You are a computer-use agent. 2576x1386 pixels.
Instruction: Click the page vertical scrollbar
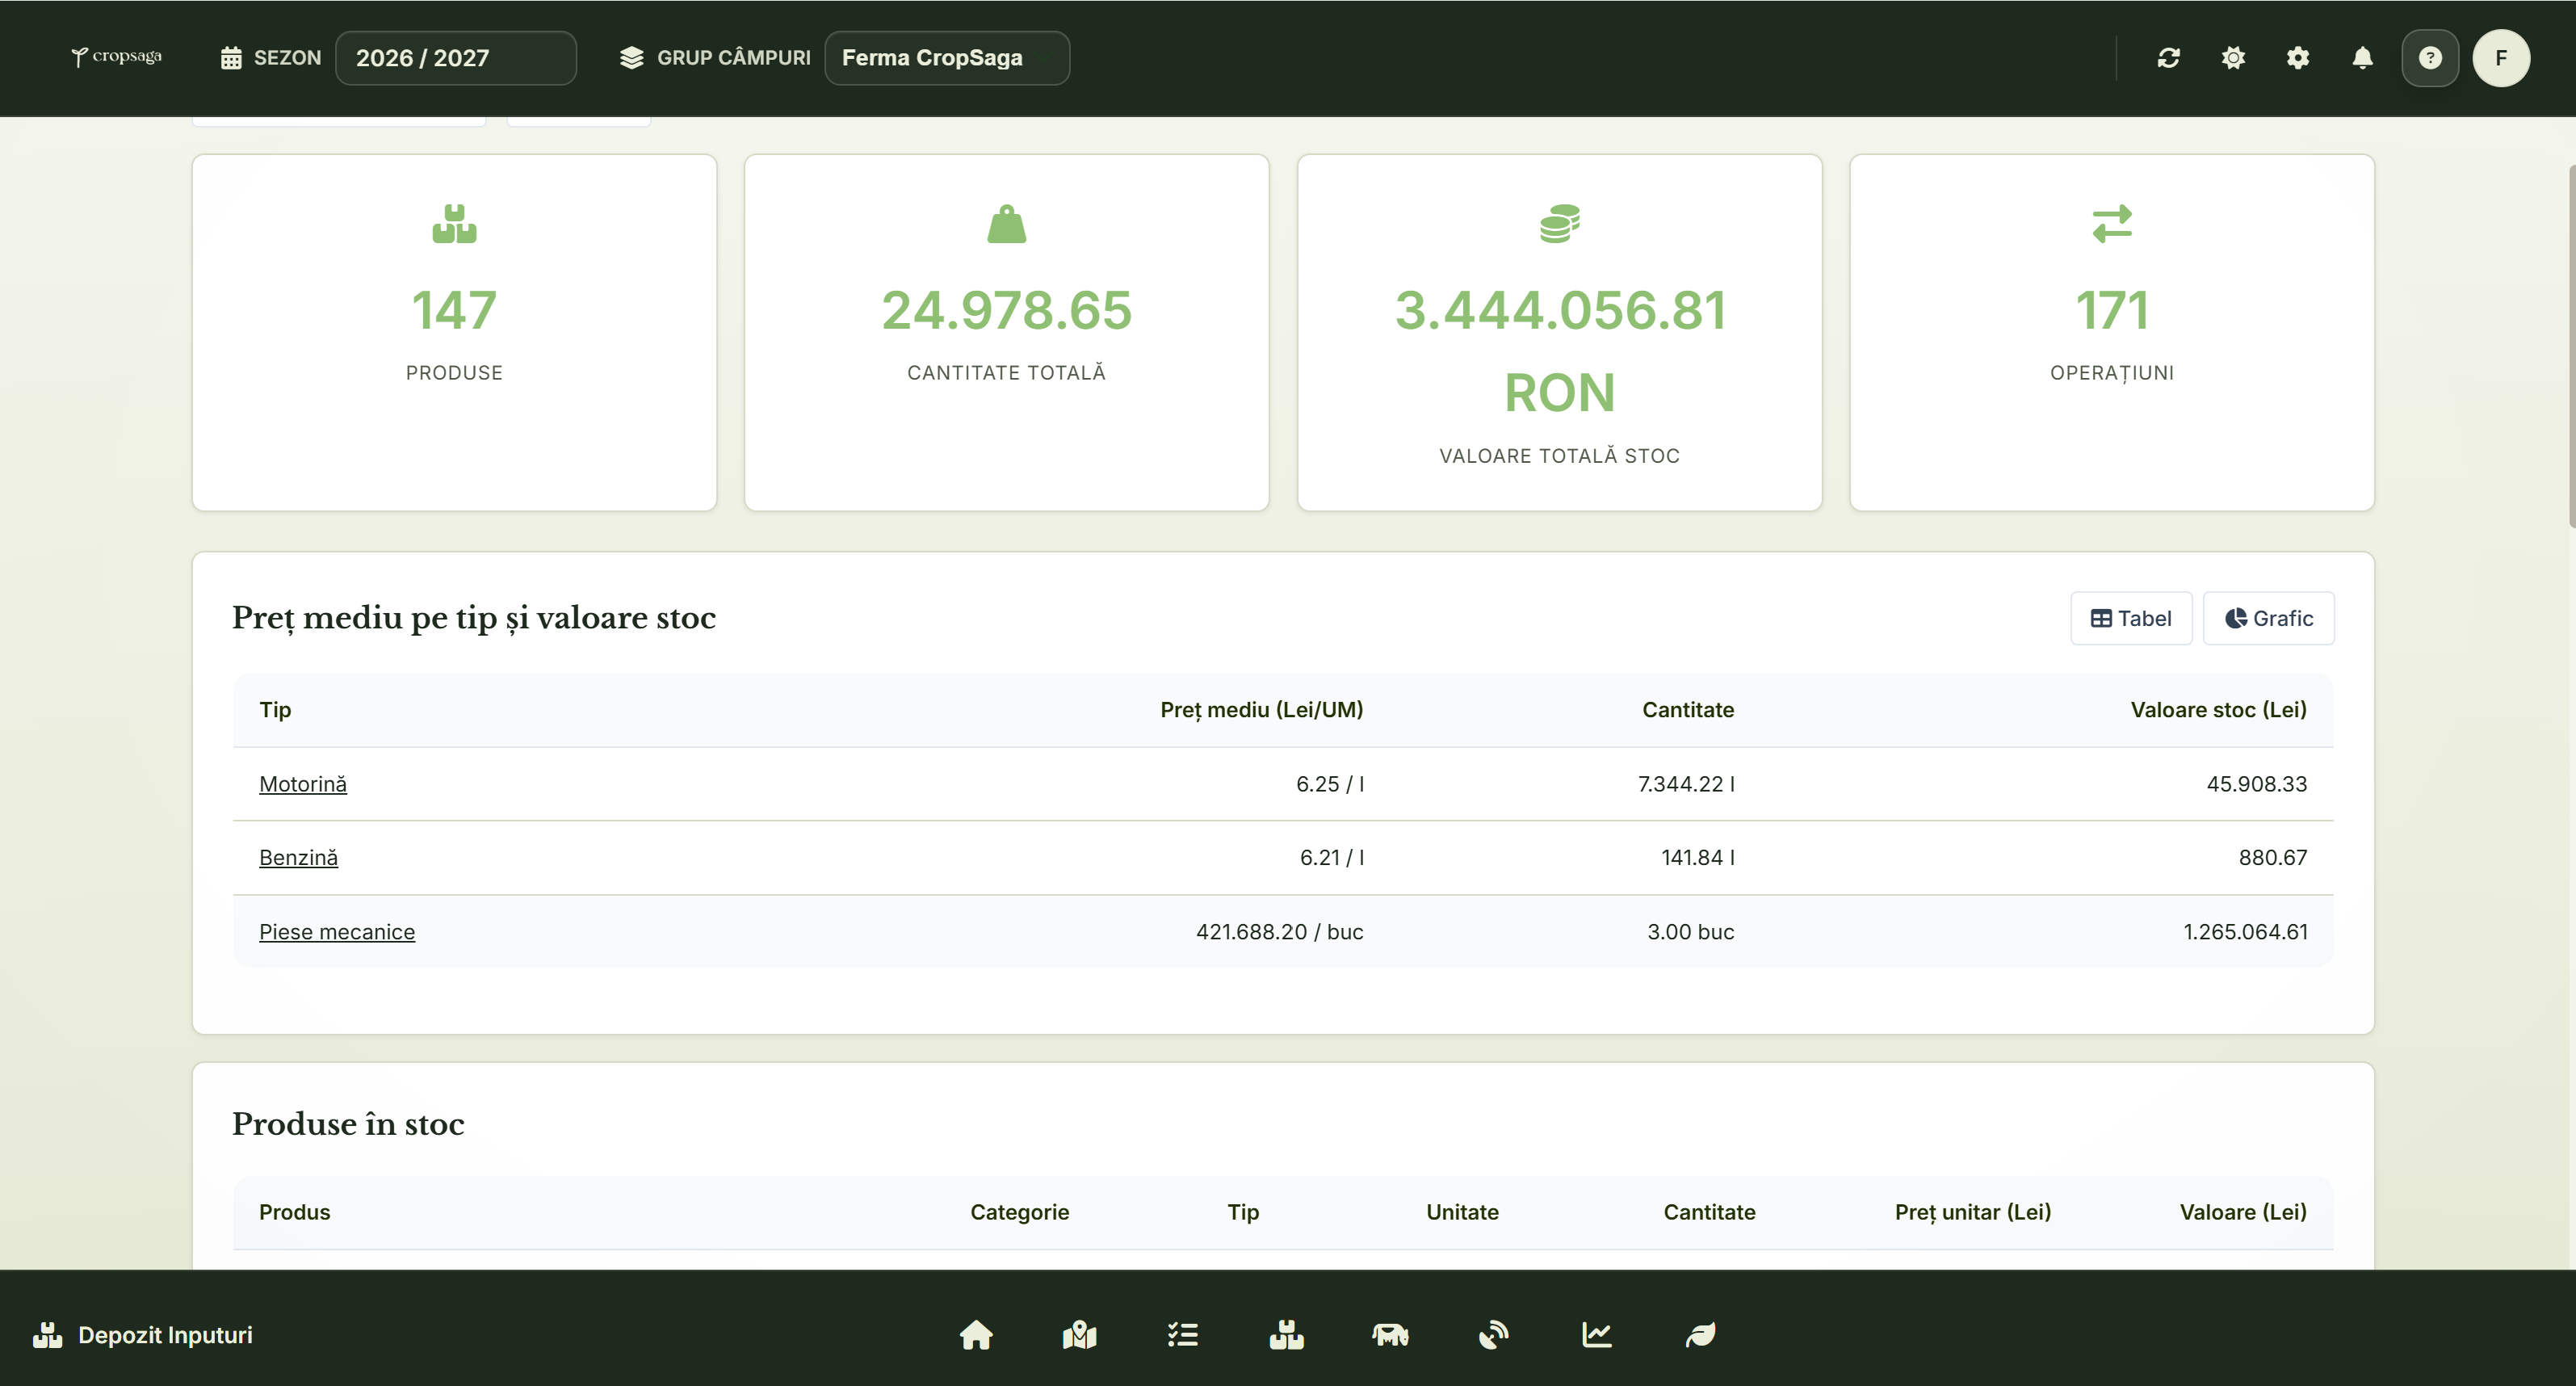pos(2570,345)
